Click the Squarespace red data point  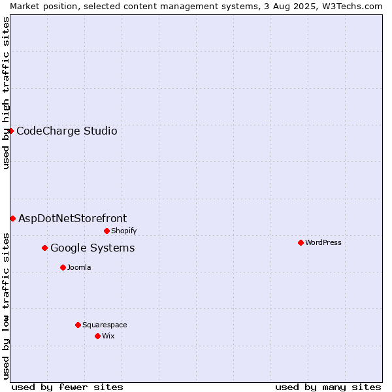[78, 325]
